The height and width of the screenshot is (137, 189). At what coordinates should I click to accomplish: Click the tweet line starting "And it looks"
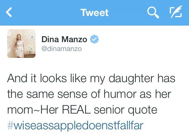(91, 79)
